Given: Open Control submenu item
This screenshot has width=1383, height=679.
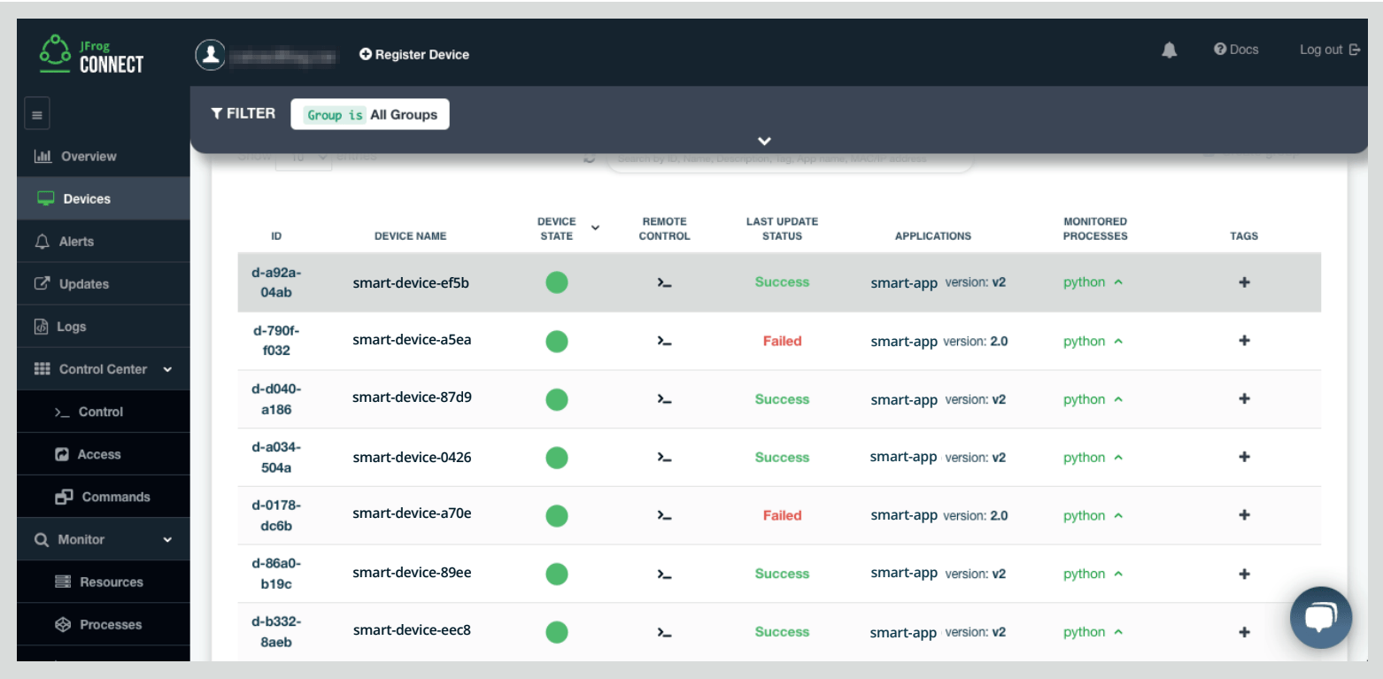Looking at the screenshot, I should click(x=103, y=412).
